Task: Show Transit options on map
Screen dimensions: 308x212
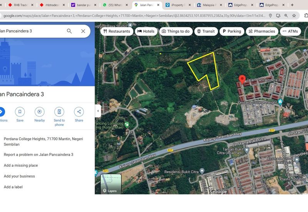Action: [x=206, y=31]
